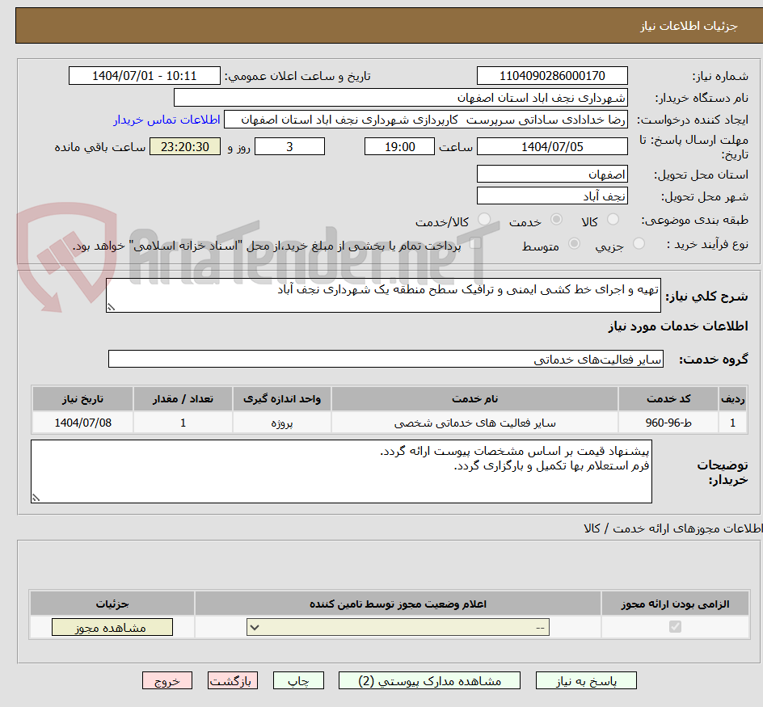The height and width of the screenshot is (707, 763).
Task: Toggle the الزامی بودن ارائه مجوز checkbox
Action: point(673,626)
